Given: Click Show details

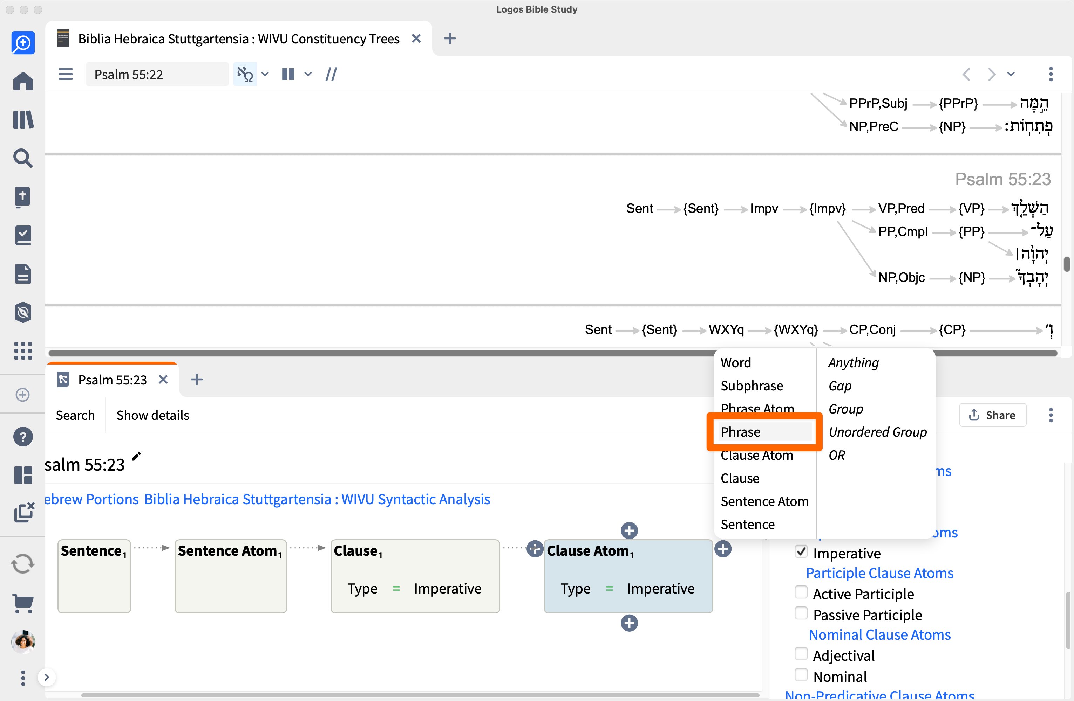Looking at the screenshot, I should pyautogui.click(x=153, y=415).
